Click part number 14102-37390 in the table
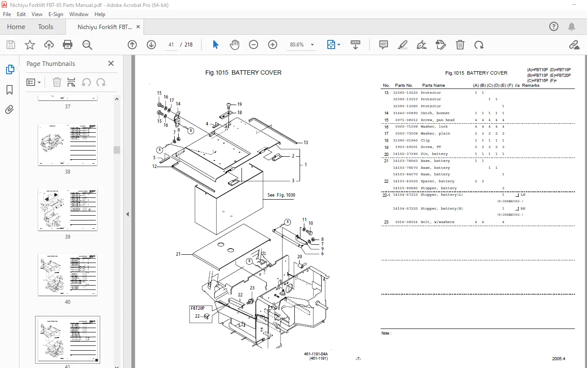Viewport: 587px width, 368px height. coord(405,154)
